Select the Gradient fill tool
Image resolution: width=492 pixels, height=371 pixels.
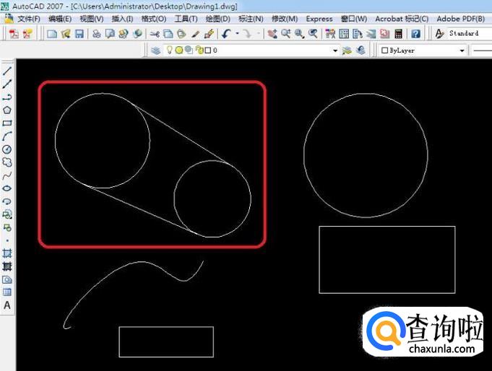(7, 266)
